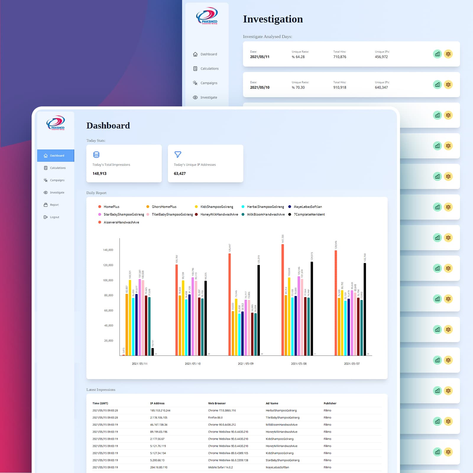The image size is (473, 473).
Task: Click the funnel icon on Unique IP Addresses card
Action: click(178, 155)
